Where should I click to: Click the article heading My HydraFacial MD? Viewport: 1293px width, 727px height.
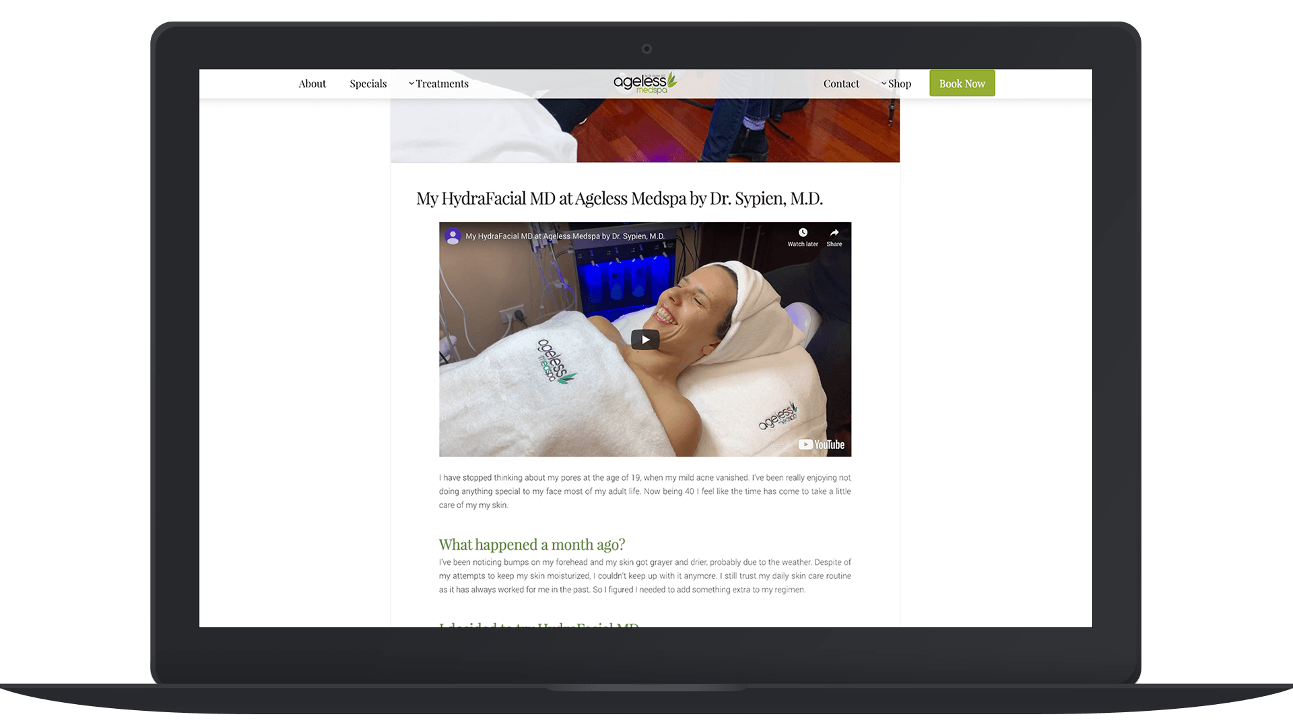(620, 199)
